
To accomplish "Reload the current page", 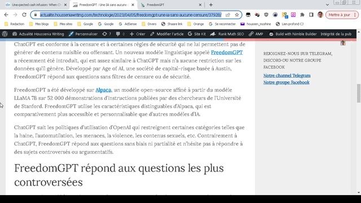I will tap(24, 15).
